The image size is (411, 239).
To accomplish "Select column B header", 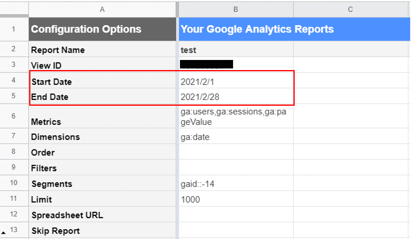I will pos(235,9).
